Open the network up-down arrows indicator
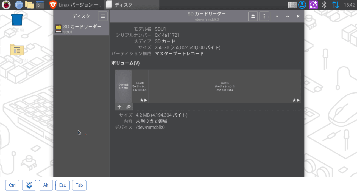The image size is (357, 192). pos(335,5)
